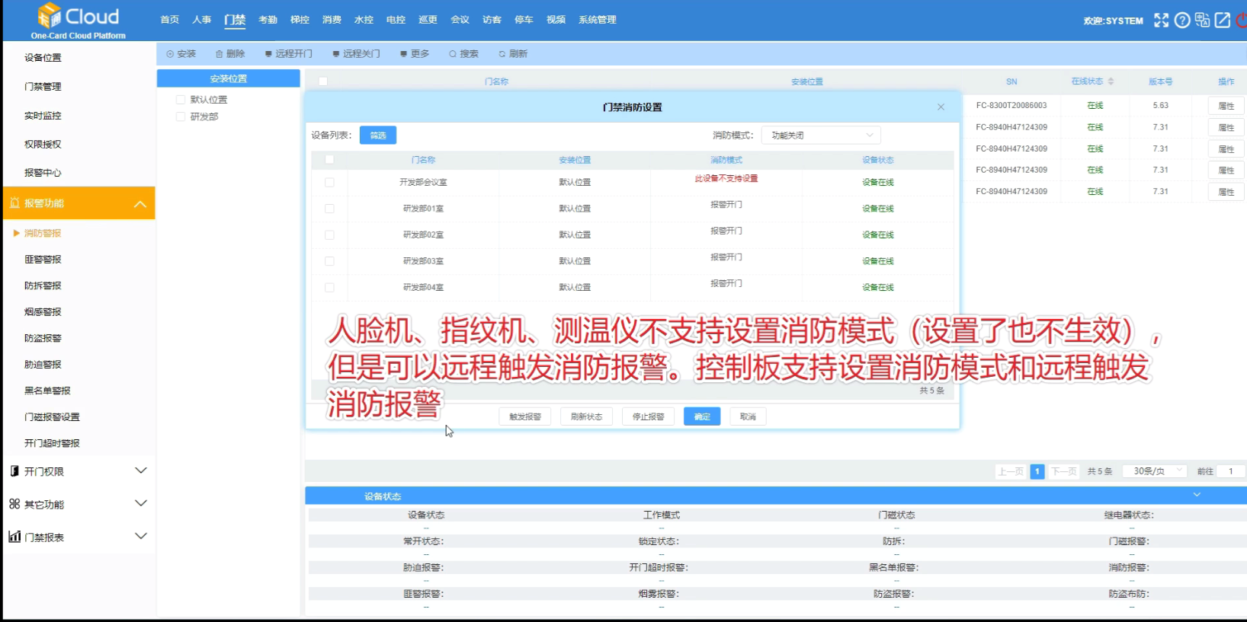The height and width of the screenshot is (622, 1247).
Task: Click the red power logout icon
Action: (1242, 21)
